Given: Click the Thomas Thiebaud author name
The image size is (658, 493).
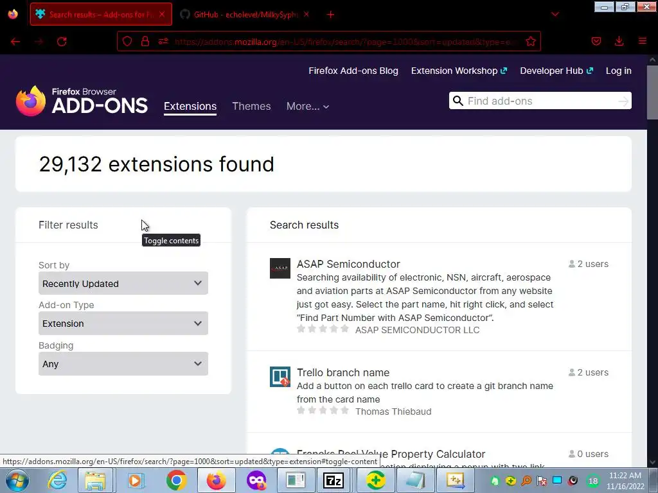Looking at the screenshot, I should [393, 411].
